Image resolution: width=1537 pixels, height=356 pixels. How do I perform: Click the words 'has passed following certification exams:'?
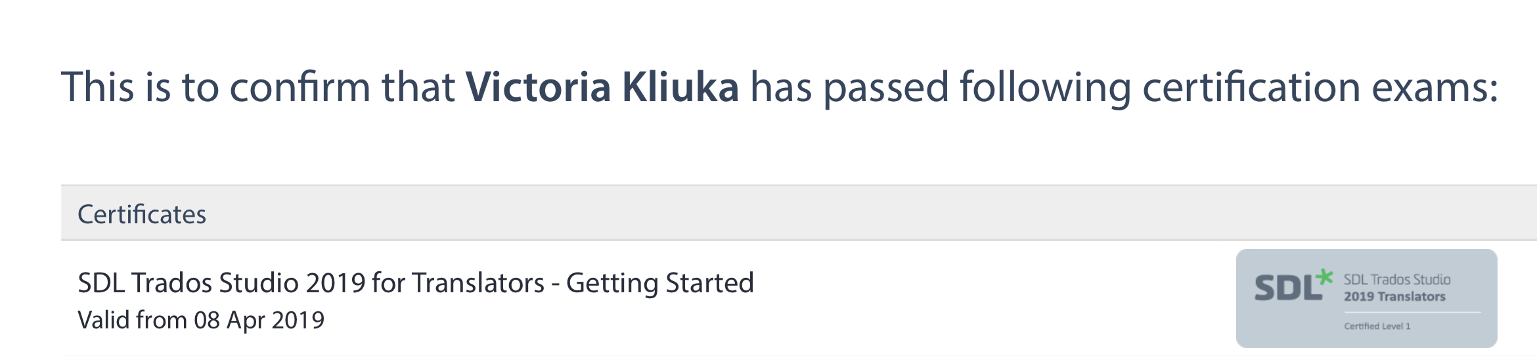(1125, 88)
